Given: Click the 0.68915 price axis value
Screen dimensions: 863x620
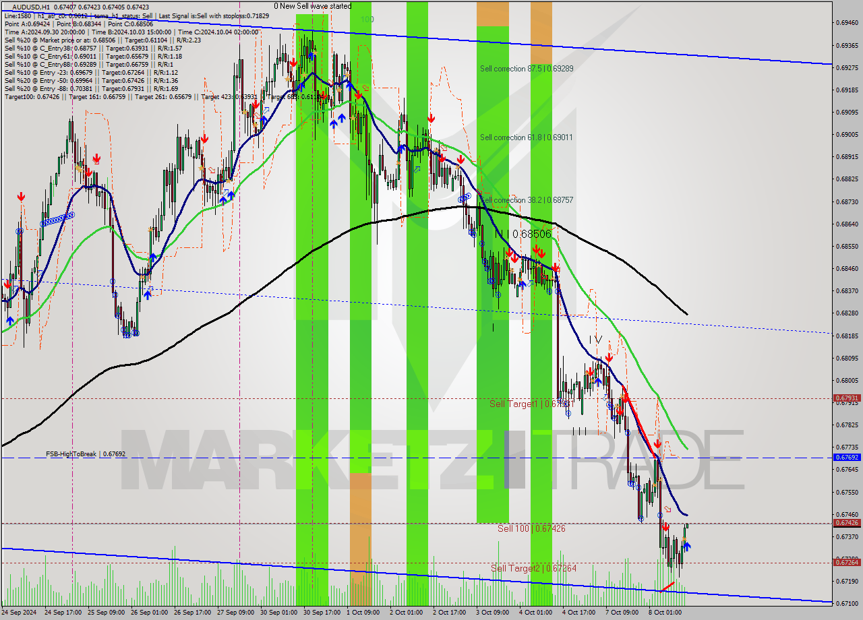Looking at the screenshot, I should tap(847, 156).
